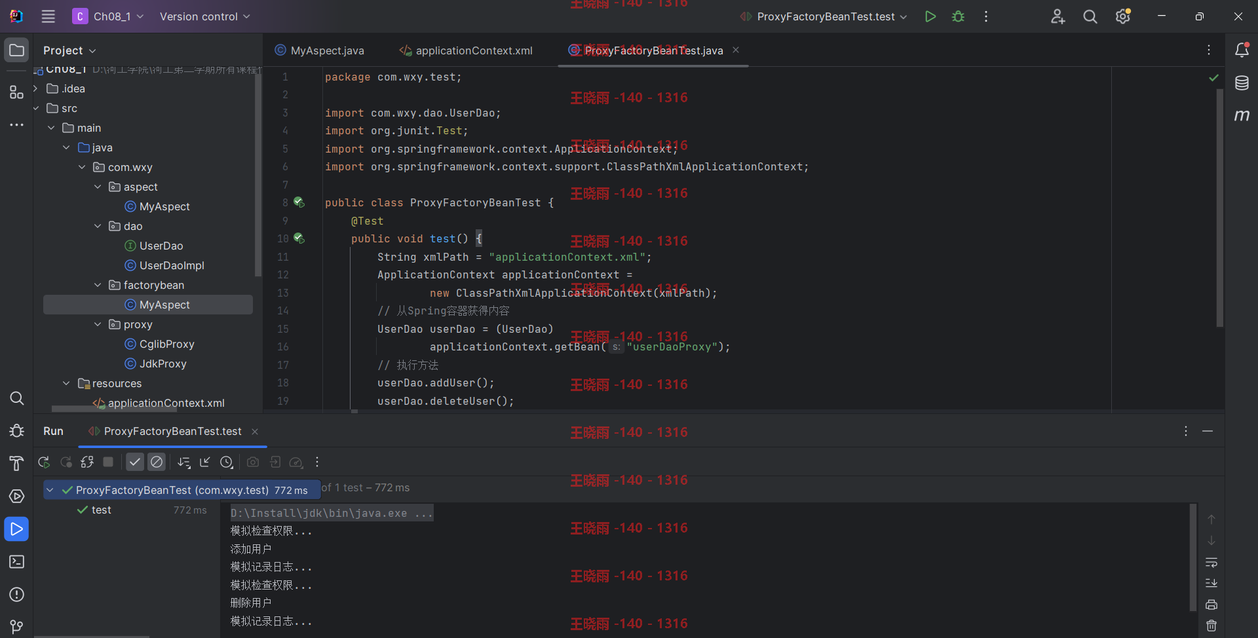Image resolution: width=1258 pixels, height=638 pixels.
Task: Select the test result row
Action: point(131,510)
